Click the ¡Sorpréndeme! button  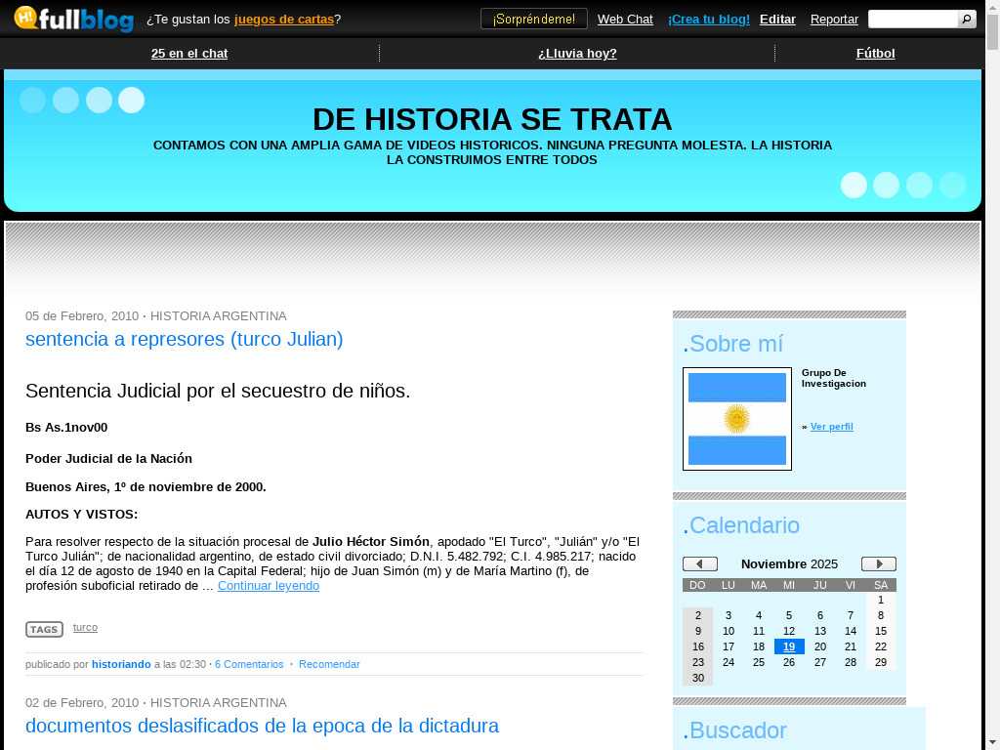click(x=533, y=19)
